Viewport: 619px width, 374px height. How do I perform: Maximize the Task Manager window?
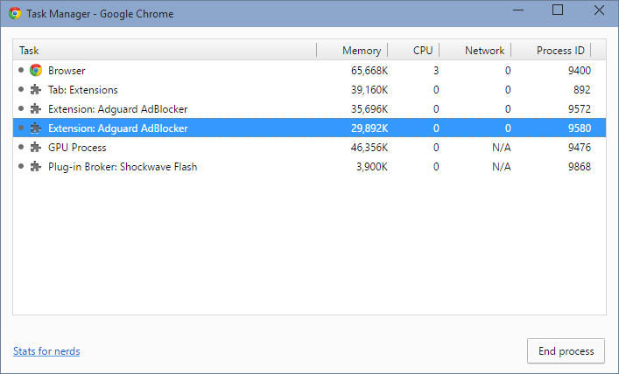pyautogui.click(x=558, y=10)
